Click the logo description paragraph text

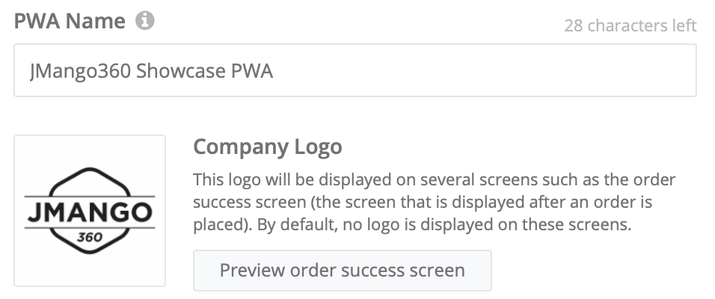[434, 202]
